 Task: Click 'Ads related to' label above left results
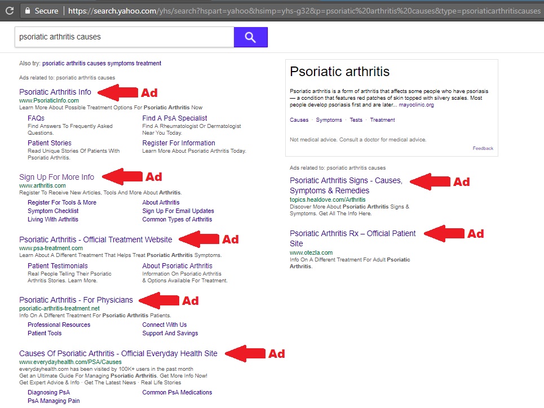point(67,78)
